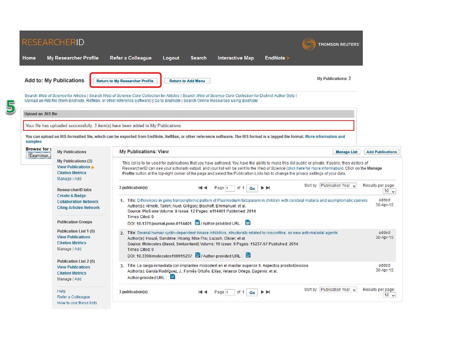This screenshot has height=337, width=449.
Task: Click Return to My Researcher Profile button
Action: click(125, 81)
